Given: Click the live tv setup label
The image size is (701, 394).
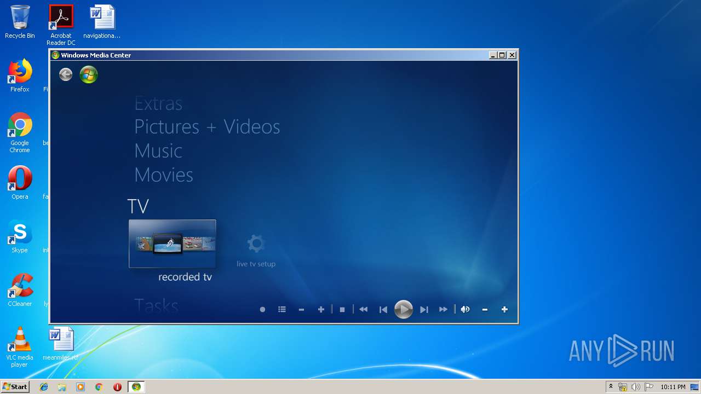Looking at the screenshot, I should tap(256, 264).
